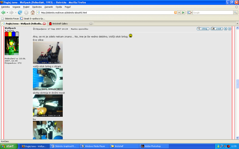
Task: Open the Windows start button
Action: pos(9,146)
